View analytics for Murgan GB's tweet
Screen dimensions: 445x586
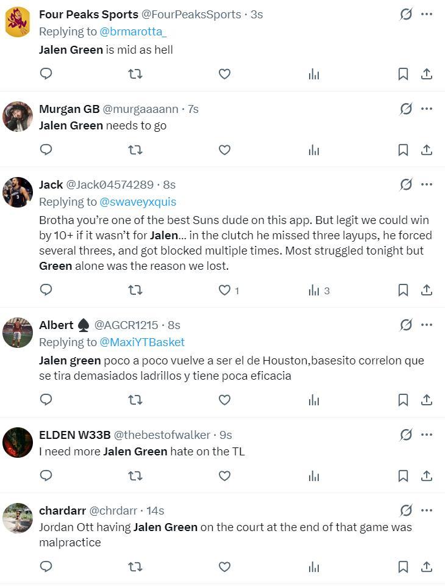(315, 150)
